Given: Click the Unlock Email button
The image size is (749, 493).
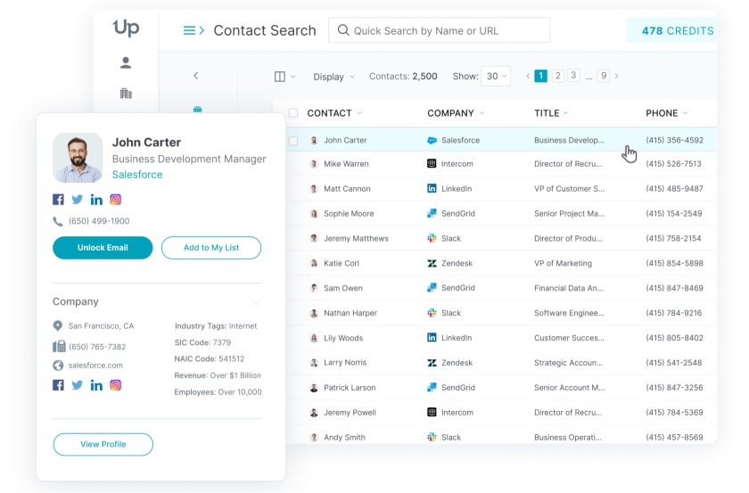Looking at the screenshot, I should point(103,248).
